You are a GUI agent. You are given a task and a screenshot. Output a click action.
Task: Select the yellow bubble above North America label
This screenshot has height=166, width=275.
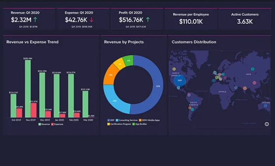(174, 69)
